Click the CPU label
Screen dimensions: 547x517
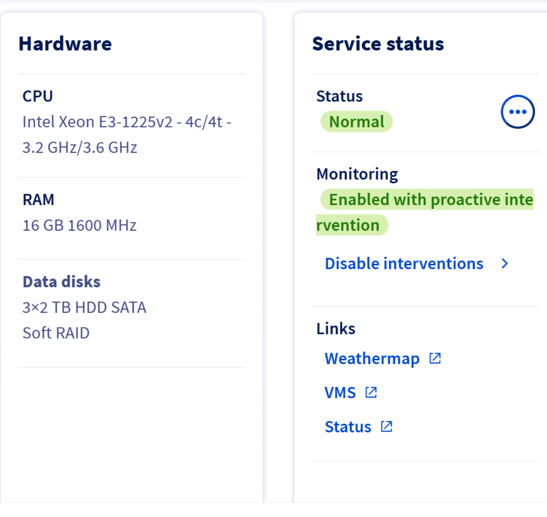tap(38, 96)
